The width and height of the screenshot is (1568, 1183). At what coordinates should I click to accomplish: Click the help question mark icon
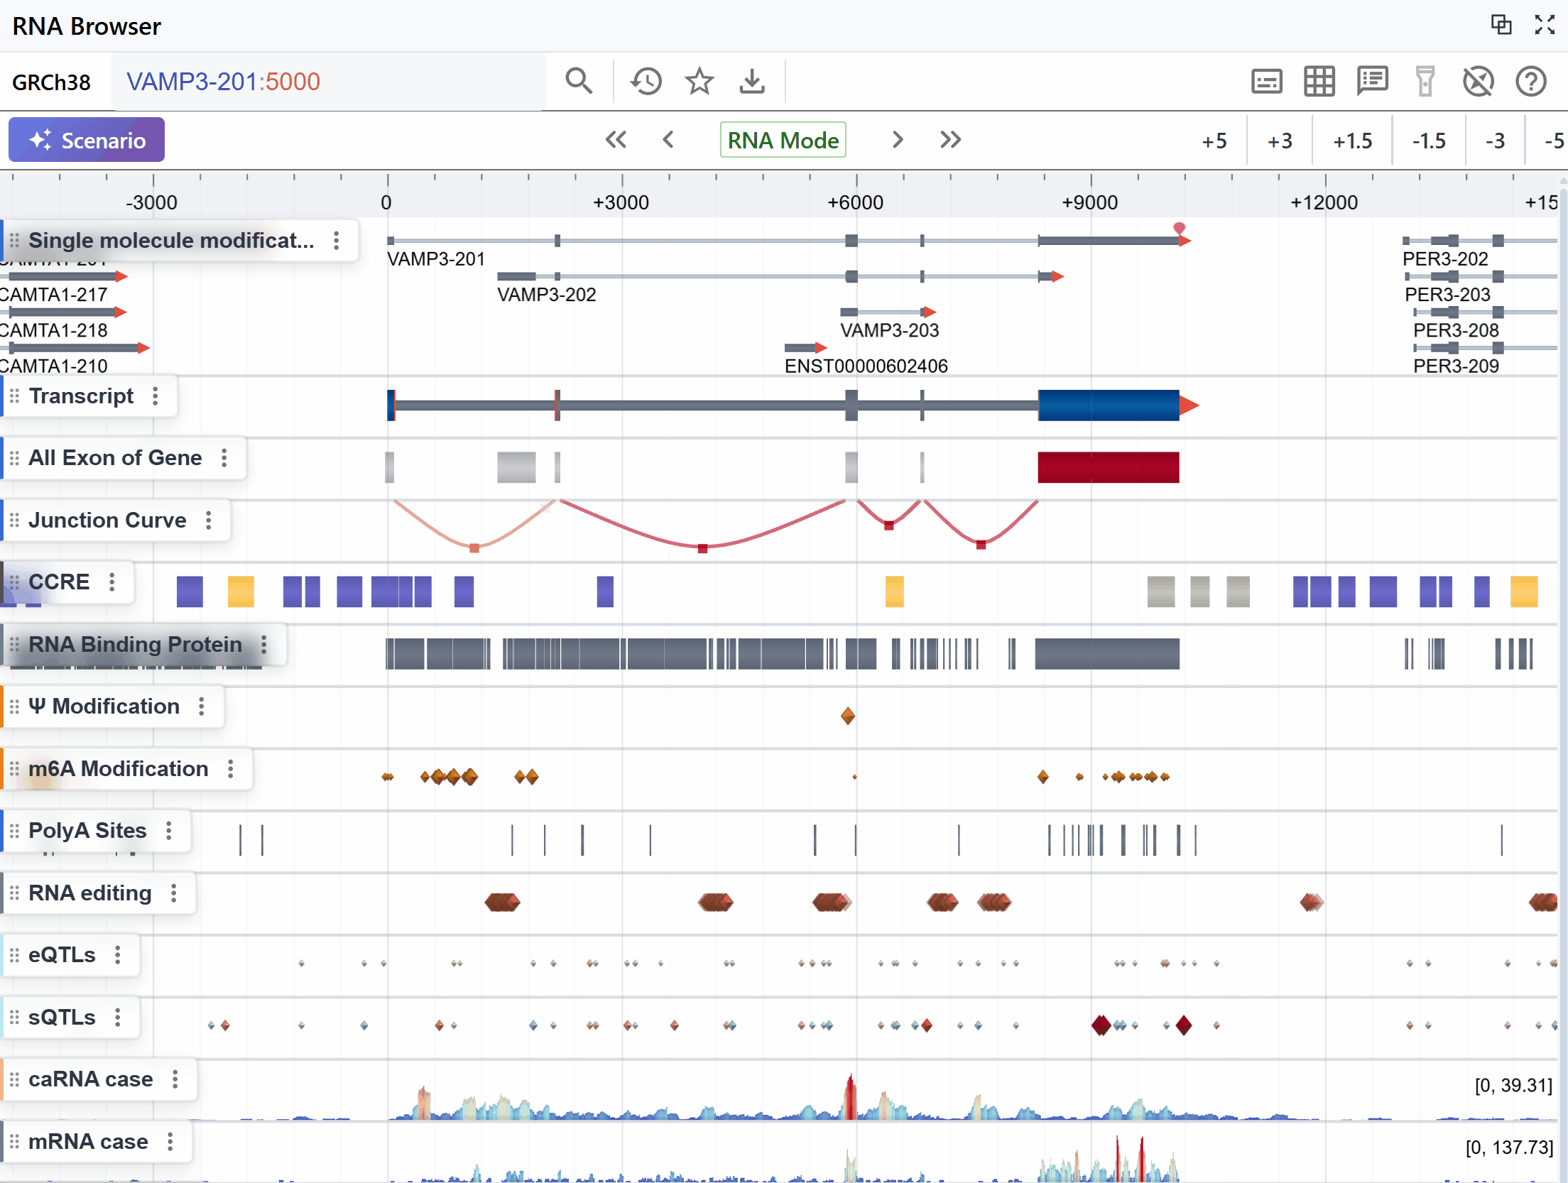pos(1530,81)
